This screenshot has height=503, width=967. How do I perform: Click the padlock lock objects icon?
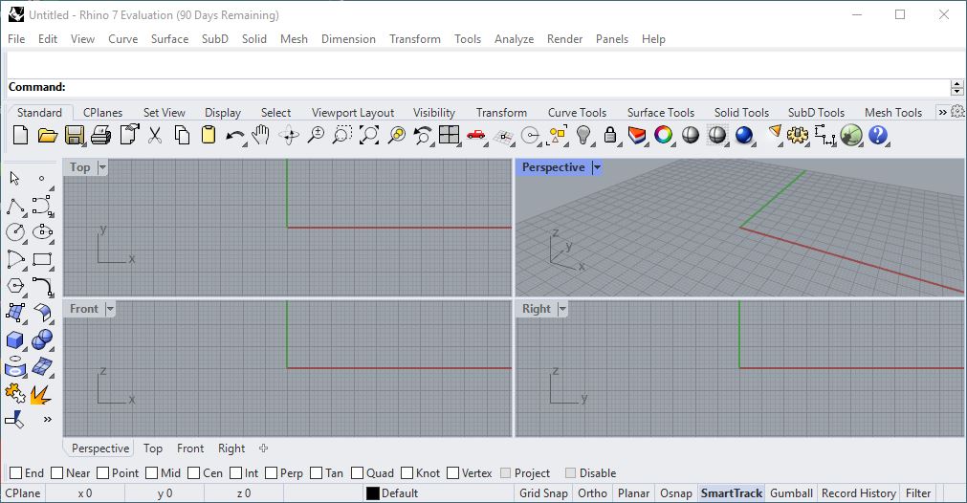tap(610, 135)
